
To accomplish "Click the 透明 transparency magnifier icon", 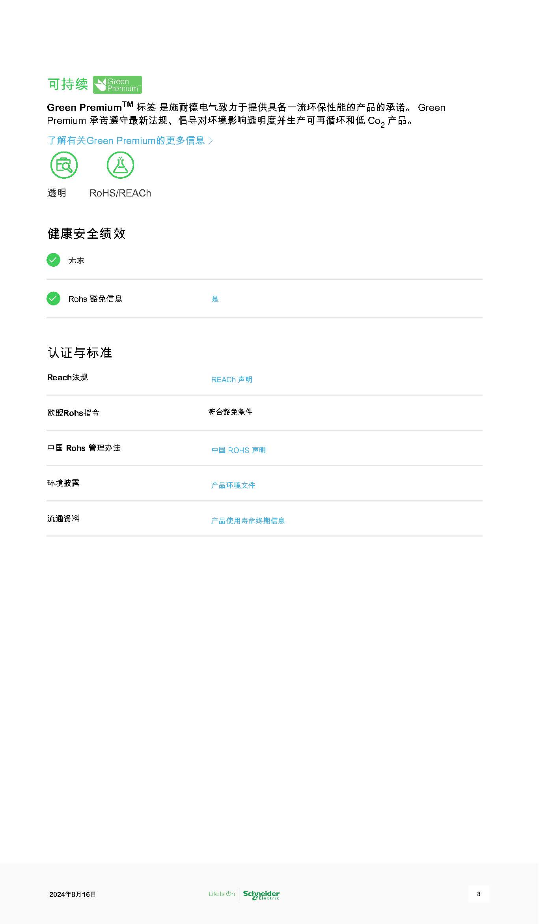I will (x=64, y=165).
